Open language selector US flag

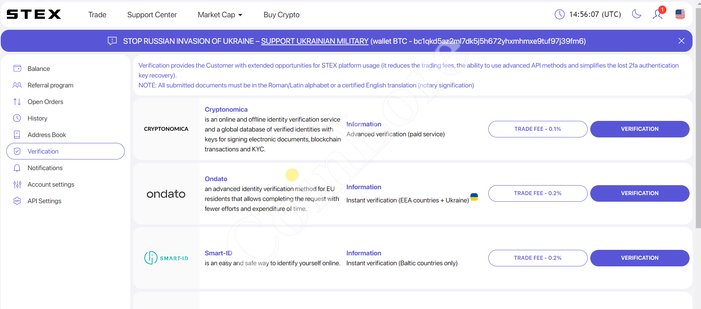(680, 14)
